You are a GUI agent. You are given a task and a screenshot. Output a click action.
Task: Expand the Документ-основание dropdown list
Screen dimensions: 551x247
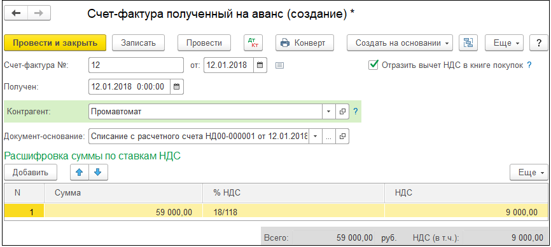[x=315, y=137]
